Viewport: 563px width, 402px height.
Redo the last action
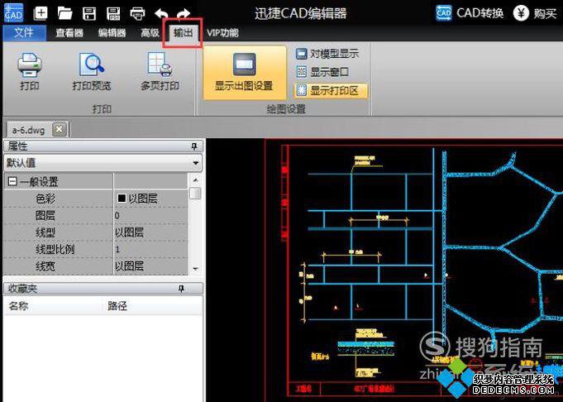pos(184,14)
